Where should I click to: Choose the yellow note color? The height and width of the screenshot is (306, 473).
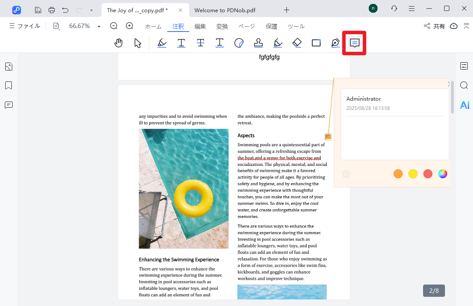click(x=413, y=174)
